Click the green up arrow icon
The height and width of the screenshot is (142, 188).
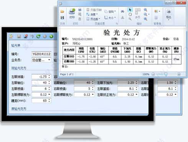[51, 37]
